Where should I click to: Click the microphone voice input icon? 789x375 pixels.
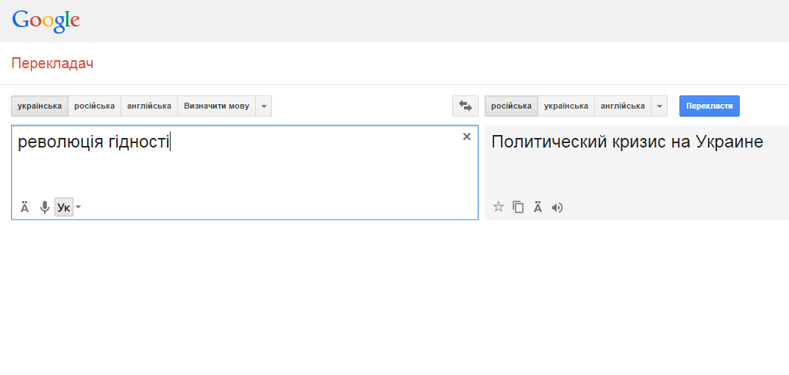(45, 208)
